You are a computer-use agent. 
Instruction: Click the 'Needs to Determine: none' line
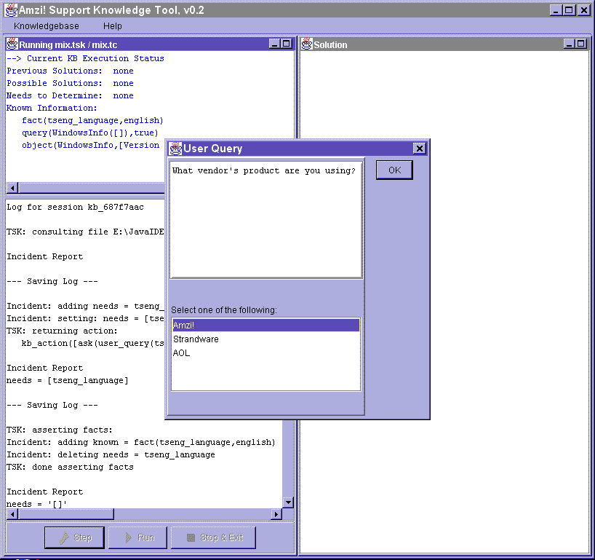[x=71, y=95]
